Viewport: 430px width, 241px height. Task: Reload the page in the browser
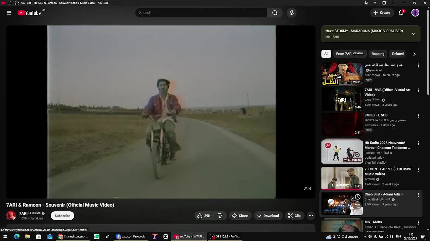17,3
